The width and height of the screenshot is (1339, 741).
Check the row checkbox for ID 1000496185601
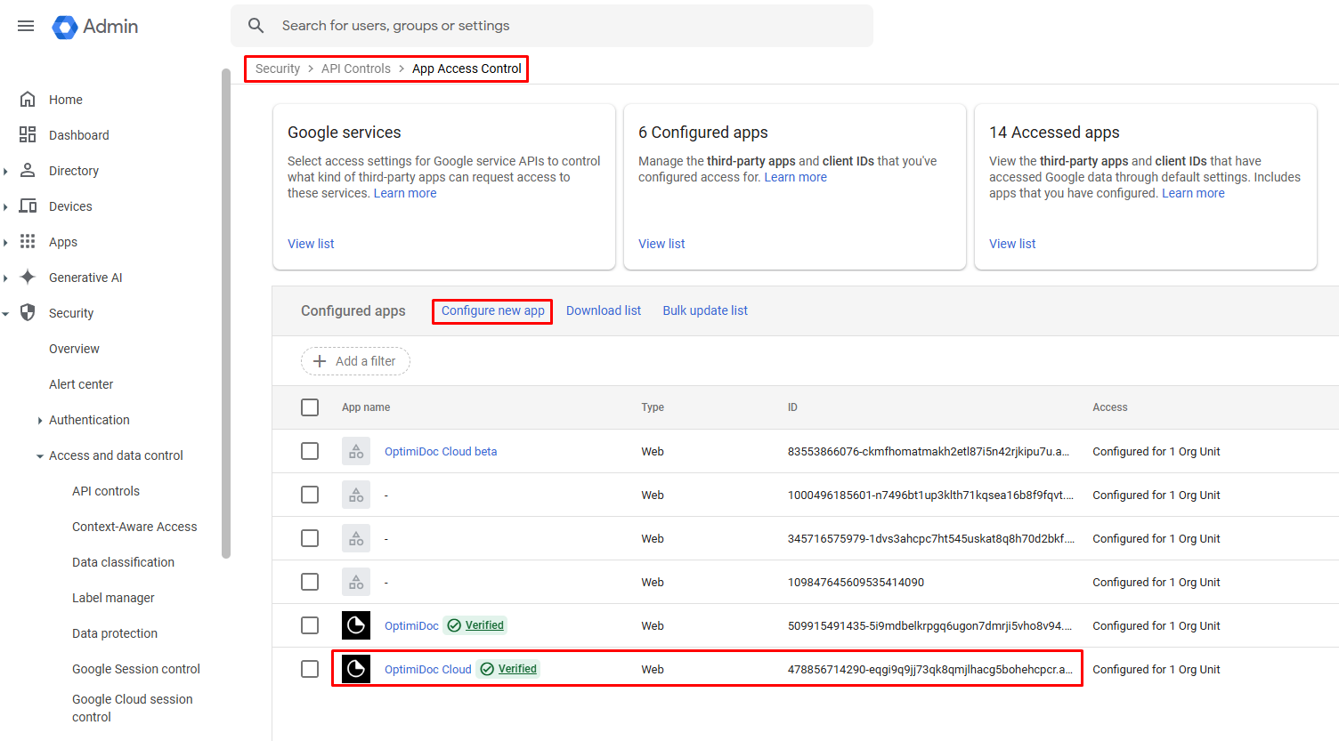(x=310, y=495)
